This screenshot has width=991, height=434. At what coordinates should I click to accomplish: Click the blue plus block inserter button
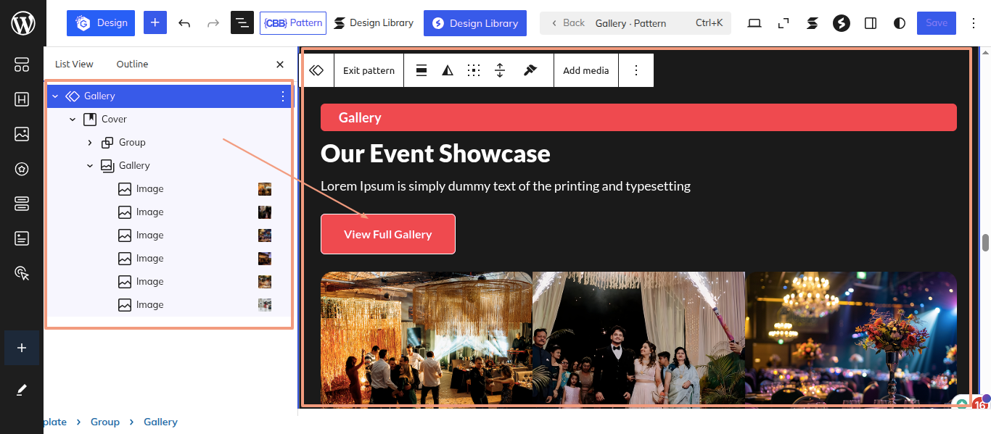point(155,23)
